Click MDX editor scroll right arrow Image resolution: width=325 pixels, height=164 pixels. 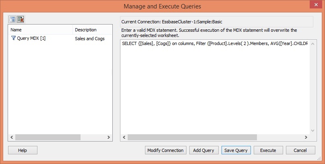pos(307,137)
